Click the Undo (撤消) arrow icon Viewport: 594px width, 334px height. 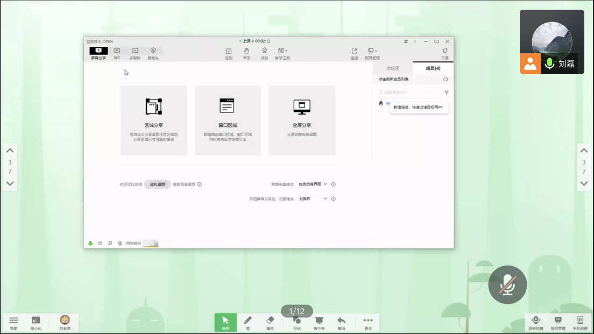tap(341, 322)
